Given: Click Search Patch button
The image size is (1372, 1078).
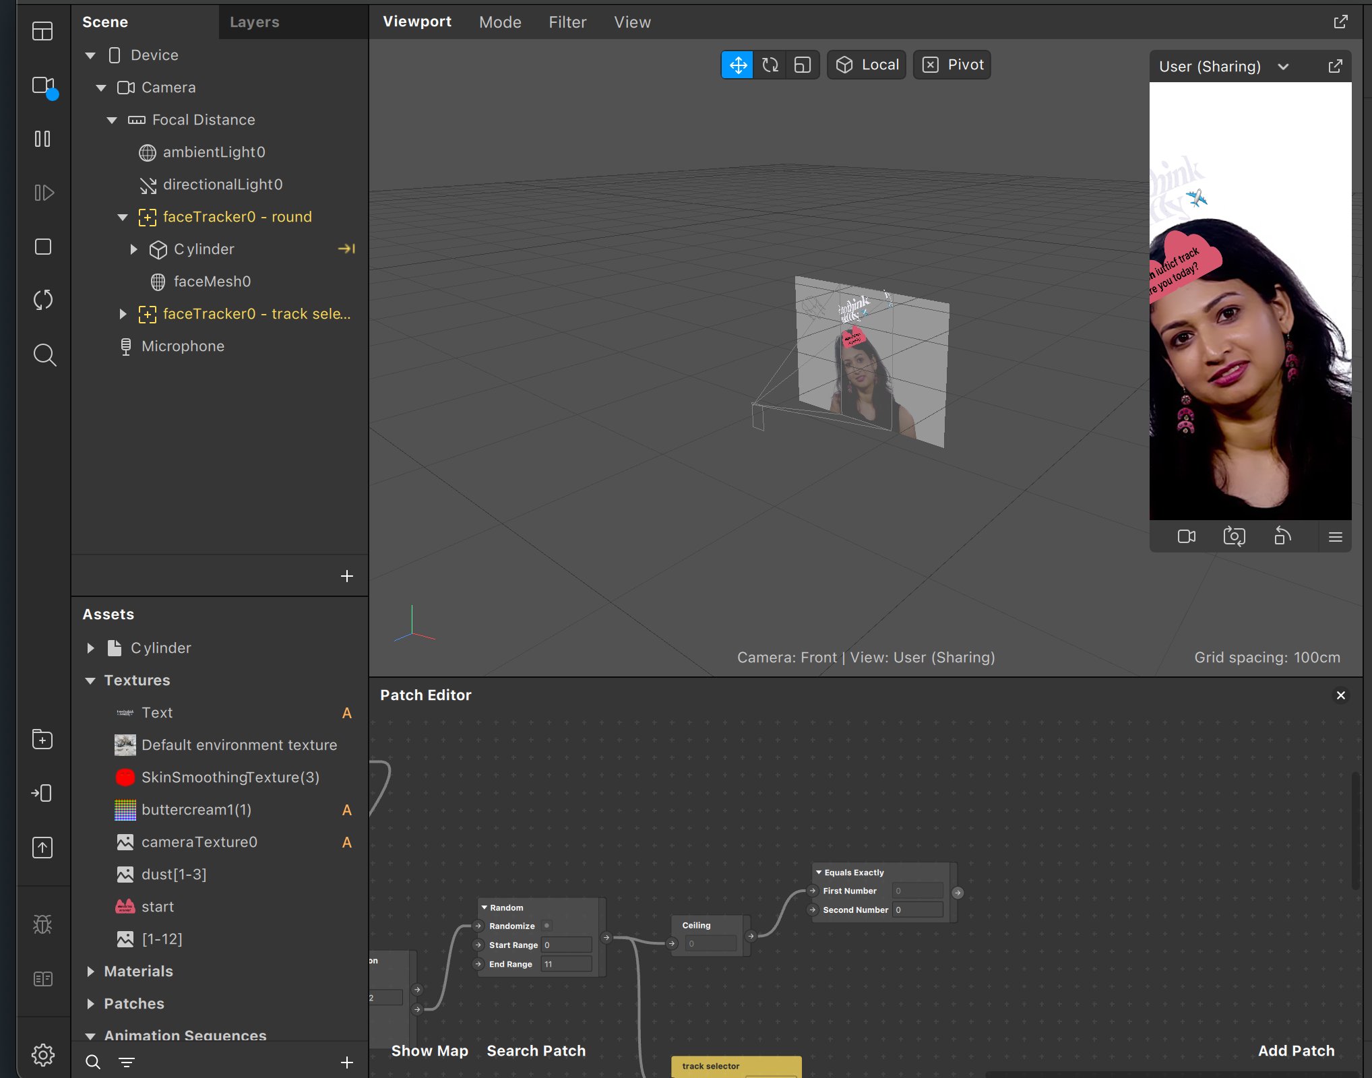Looking at the screenshot, I should [x=536, y=1051].
